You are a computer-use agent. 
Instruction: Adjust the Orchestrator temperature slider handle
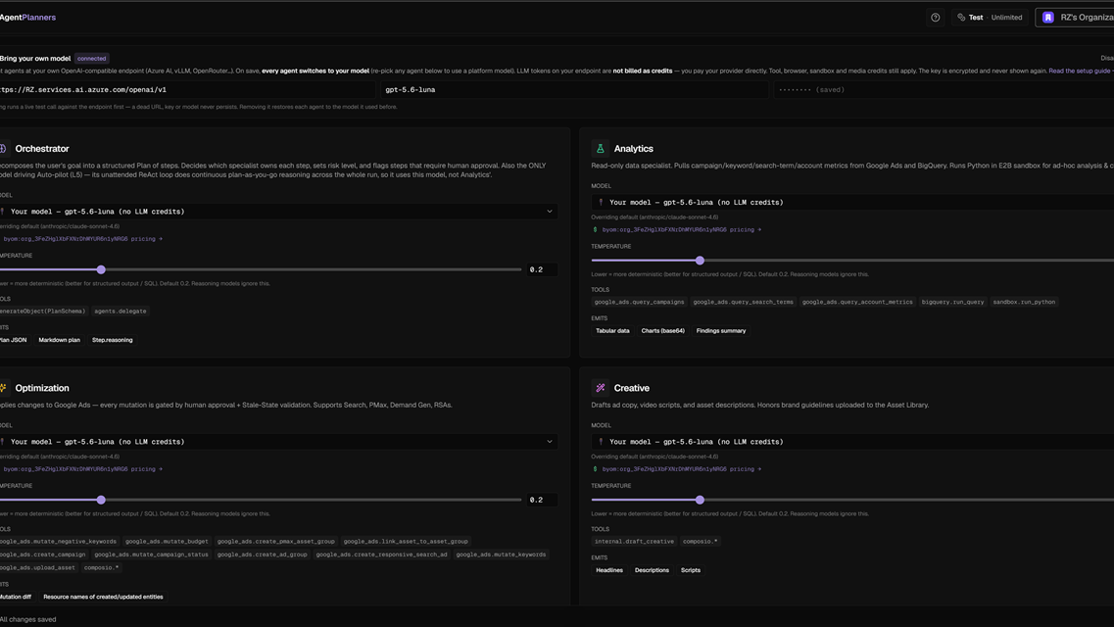point(101,269)
